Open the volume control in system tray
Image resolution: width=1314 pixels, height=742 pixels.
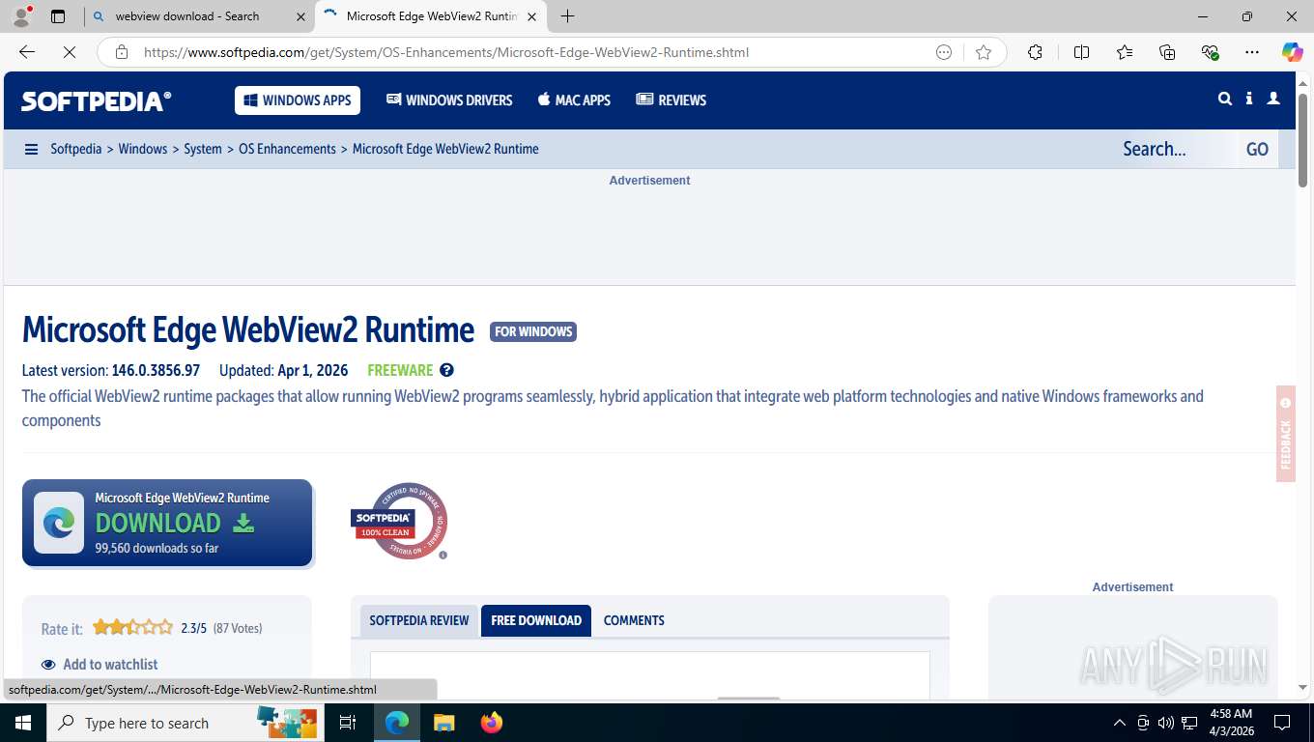(x=1165, y=723)
